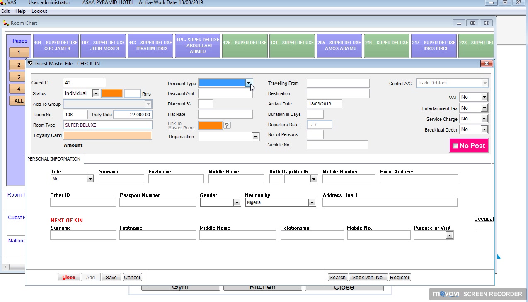Select room 107 - JOHN MOSES tile
This screenshot has width=528, height=302.
coord(103,46)
